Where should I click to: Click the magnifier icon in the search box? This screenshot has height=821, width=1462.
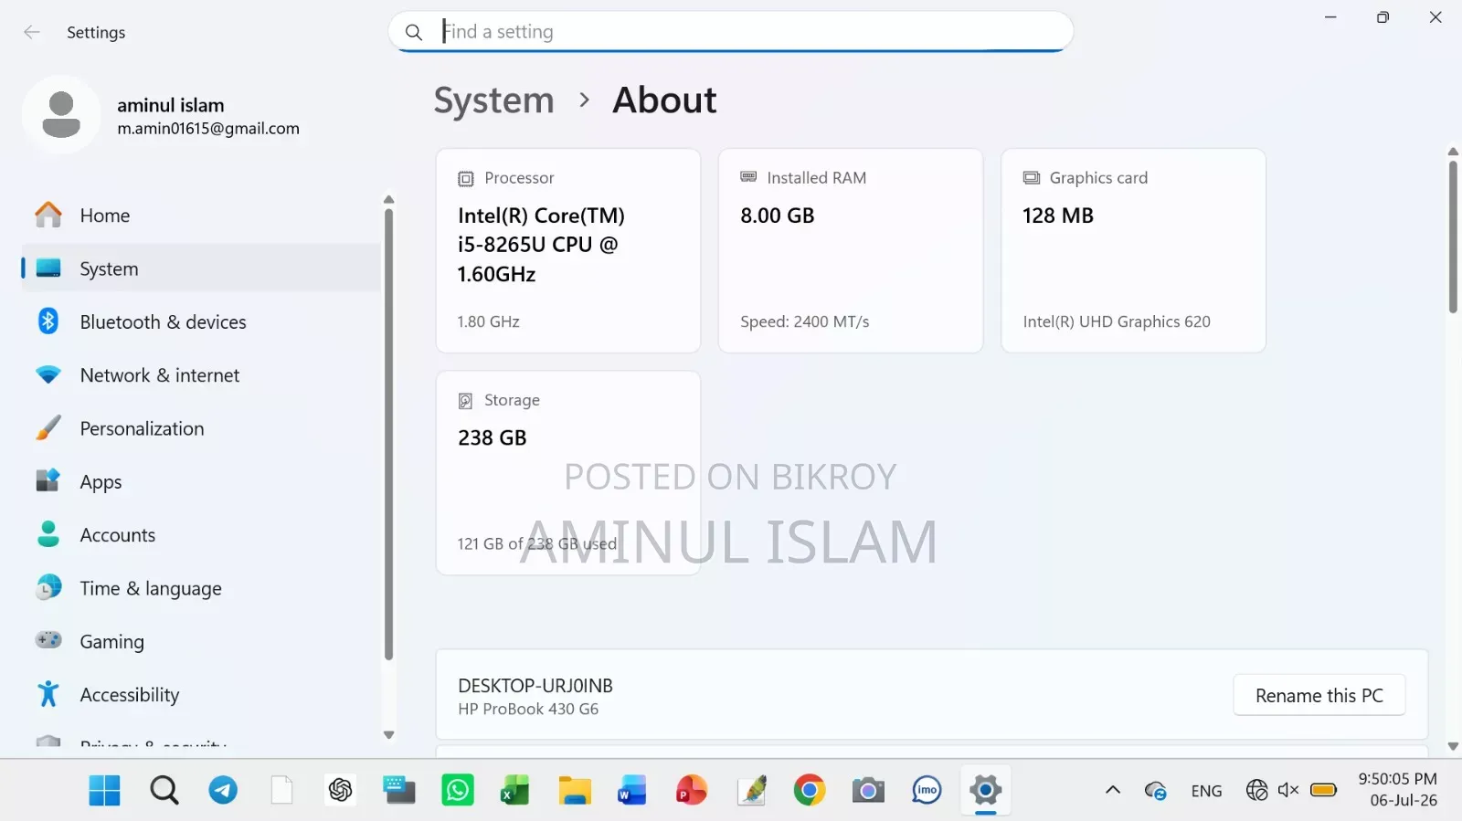point(414,32)
